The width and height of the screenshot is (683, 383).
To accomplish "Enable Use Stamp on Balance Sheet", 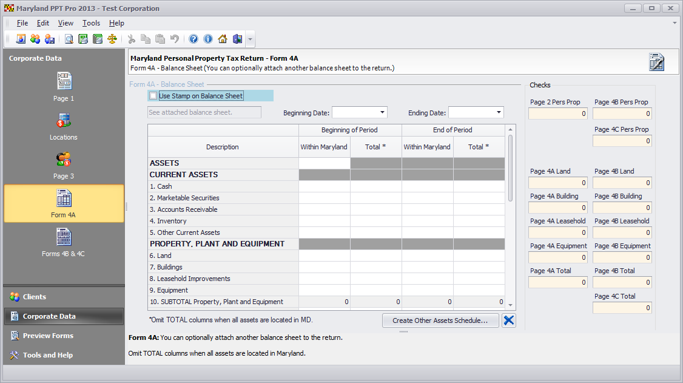I will (x=153, y=96).
